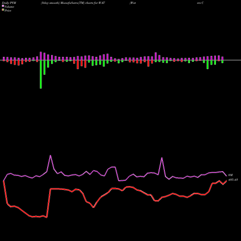241x241 pixels.
Task: Click the MunafaSutra charts for WAT title
Action: click(73, 3)
